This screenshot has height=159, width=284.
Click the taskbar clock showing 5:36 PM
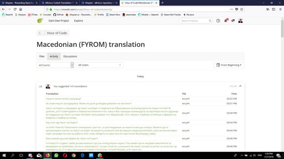click(269, 155)
